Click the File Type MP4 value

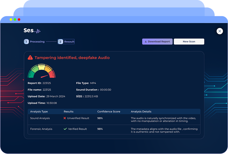coord(93,83)
